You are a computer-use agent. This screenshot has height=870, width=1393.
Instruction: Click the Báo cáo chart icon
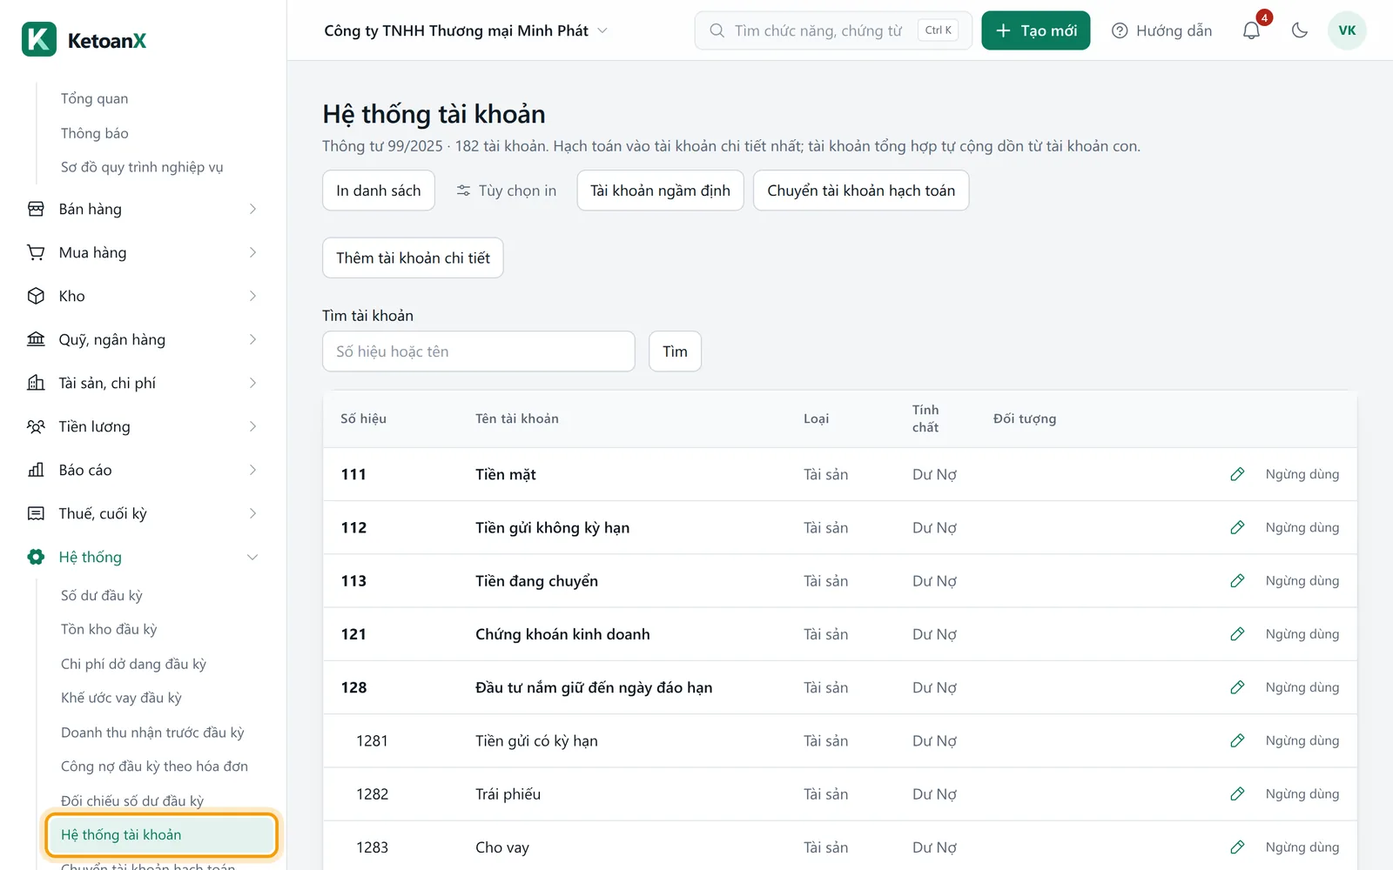pyautogui.click(x=36, y=470)
